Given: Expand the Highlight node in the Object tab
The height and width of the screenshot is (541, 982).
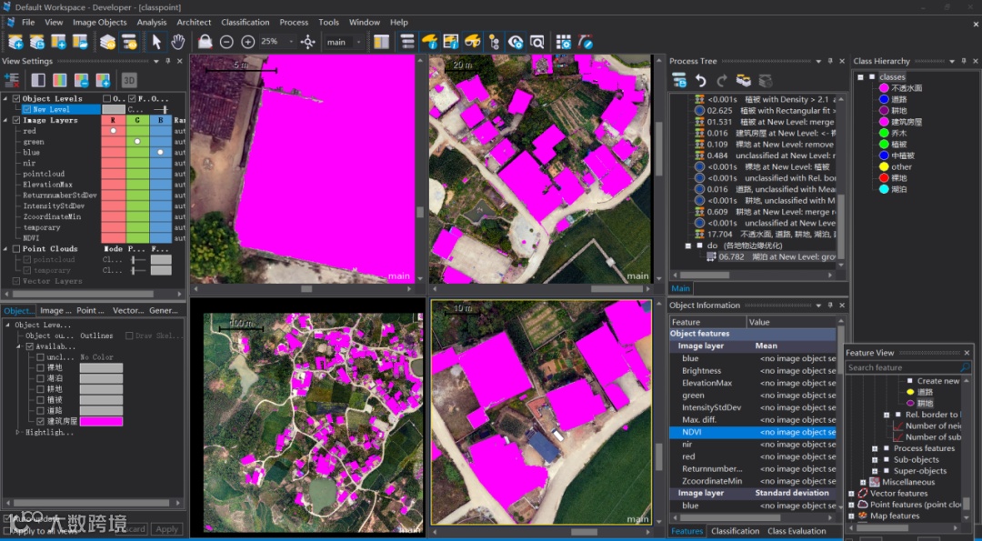Looking at the screenshot, I should point(17,433).
